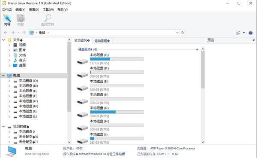
Task: Select the 音乐 music note icon
Action: tap(15, 60)
